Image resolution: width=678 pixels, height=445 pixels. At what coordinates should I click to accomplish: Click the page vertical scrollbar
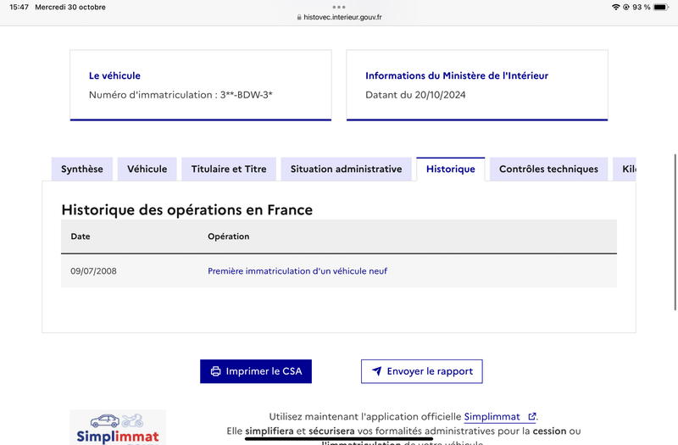pos(675,231)
